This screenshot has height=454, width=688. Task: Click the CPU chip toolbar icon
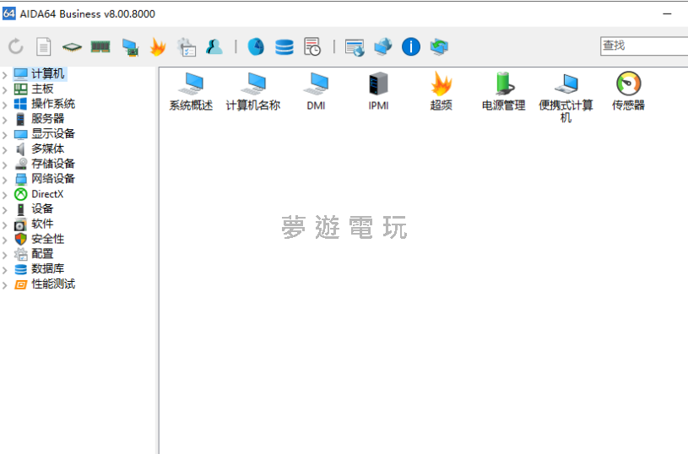[x=72, y=47]
